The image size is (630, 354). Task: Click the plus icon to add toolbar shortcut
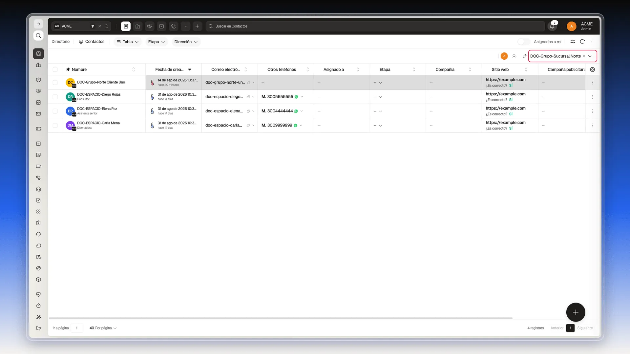(197, 26)
